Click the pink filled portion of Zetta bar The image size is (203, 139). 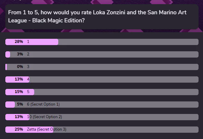click(29, 130)
